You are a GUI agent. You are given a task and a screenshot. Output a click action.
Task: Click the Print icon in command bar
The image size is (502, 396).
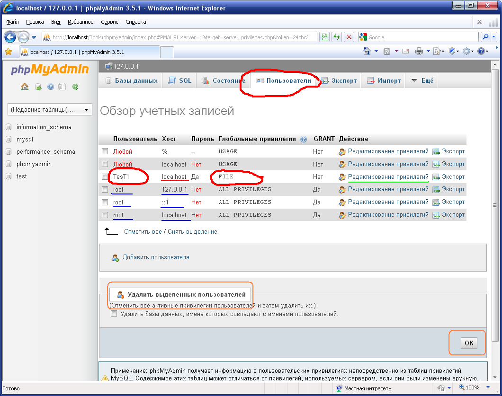(419, 51)
